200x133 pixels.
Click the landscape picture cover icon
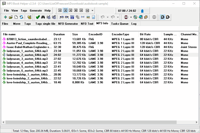pyautogui.click(x=88, y=17)
